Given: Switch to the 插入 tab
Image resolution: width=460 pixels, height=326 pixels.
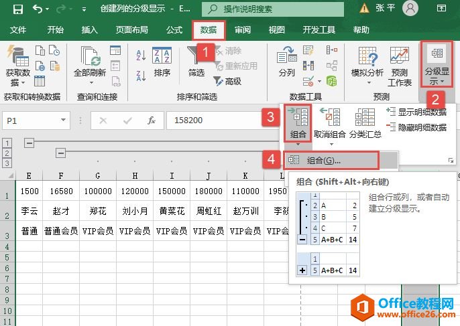Looking at the screenshot, I should click(89, 30).
